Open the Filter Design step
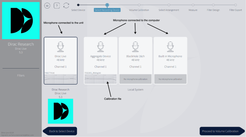Image resolution: width=246 pixels, height=137 pixels. (213, 5)
